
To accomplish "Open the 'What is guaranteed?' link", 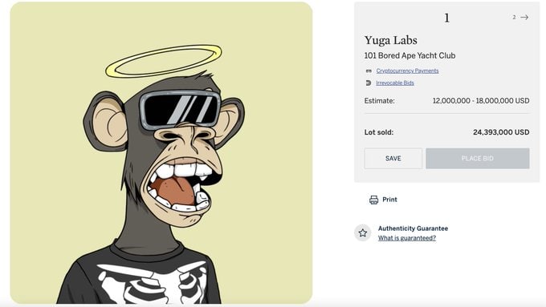I will coord(407,238).
